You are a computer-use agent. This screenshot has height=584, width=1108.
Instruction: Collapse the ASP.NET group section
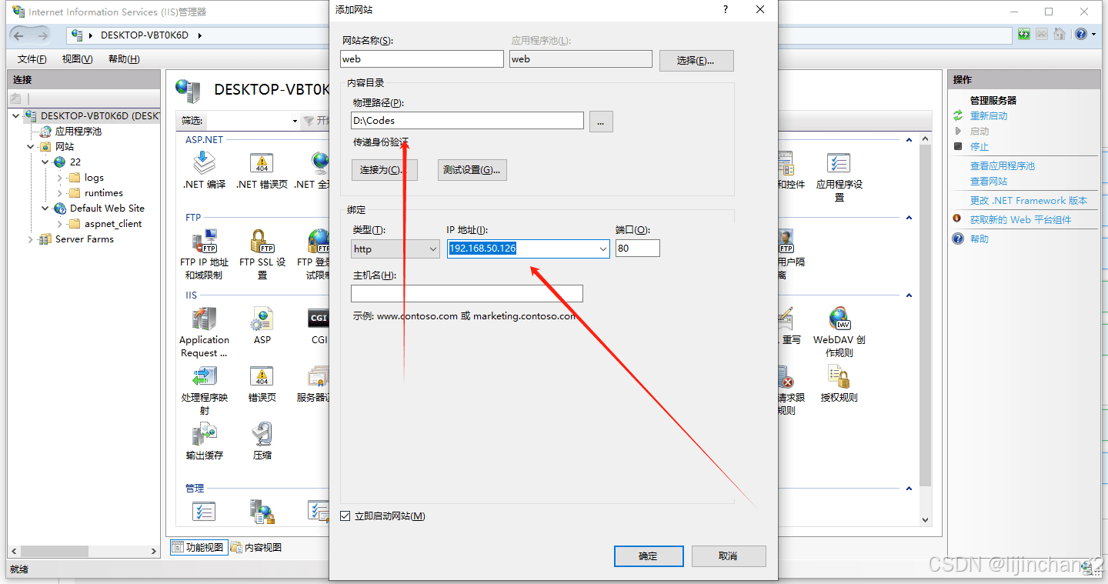pyautogui.click(x=909, y=140)
